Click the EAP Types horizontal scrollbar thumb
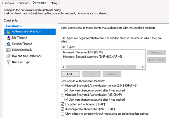Screen dimensions: 169x118 tap(101, 67)
